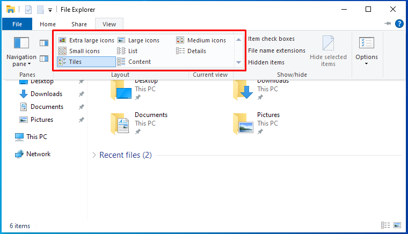Switch to the Share ribbon tab

(79, 24)
